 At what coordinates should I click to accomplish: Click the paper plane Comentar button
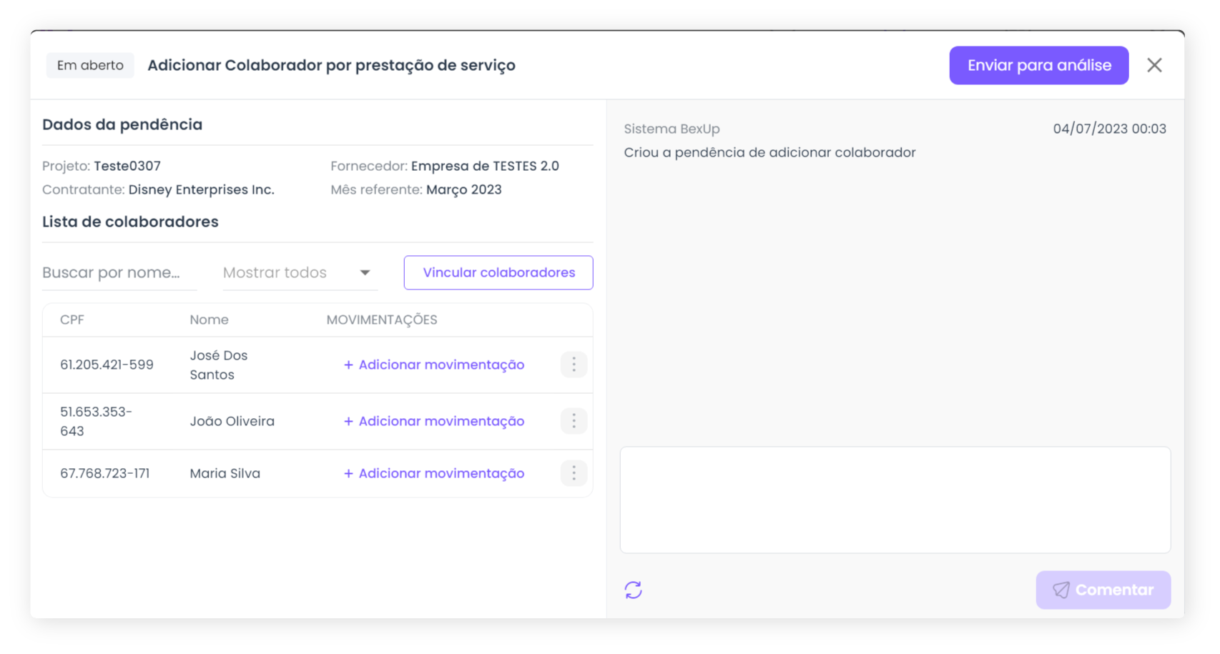click(x=1103, y=590)
